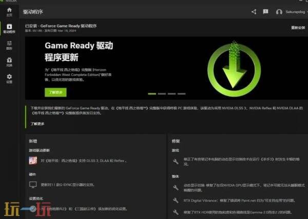Click the 新增 section heading
Screen dimensions: 308x219
click(x=33, y=141)
